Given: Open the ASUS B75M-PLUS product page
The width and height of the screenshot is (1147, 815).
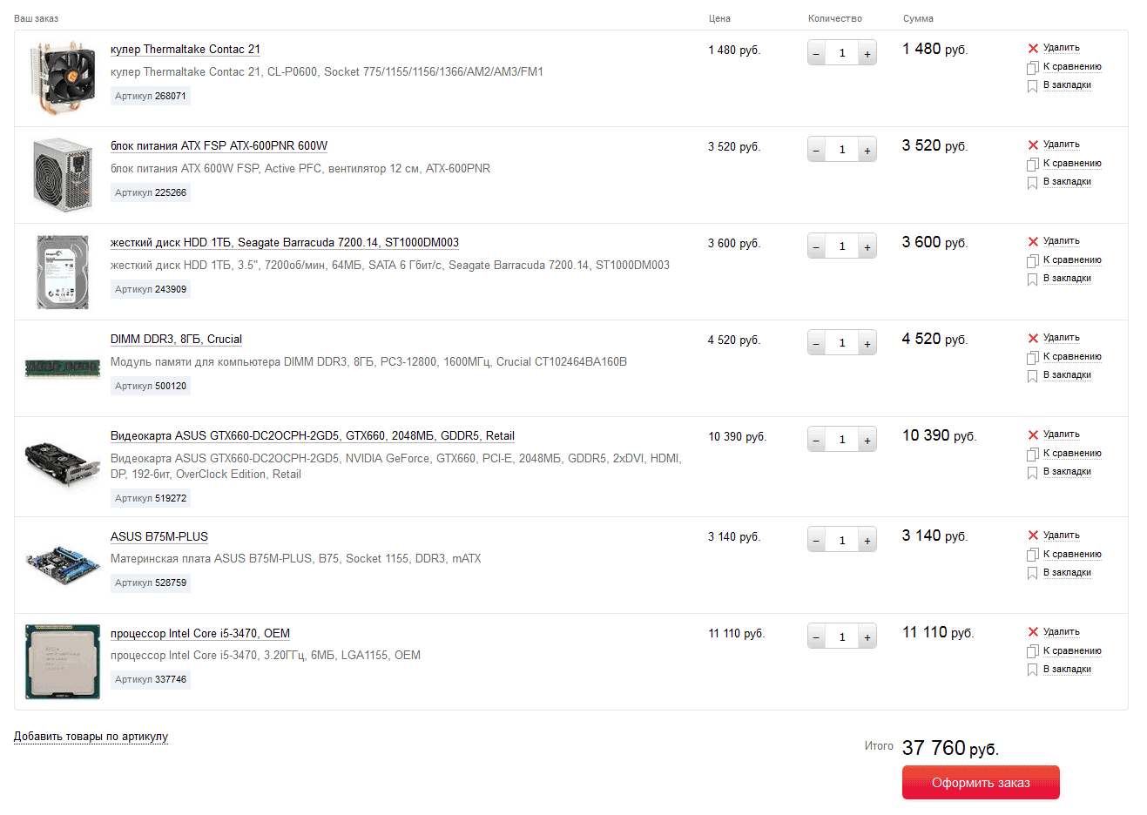Looking at the screenshot, I should pos(159,537).
